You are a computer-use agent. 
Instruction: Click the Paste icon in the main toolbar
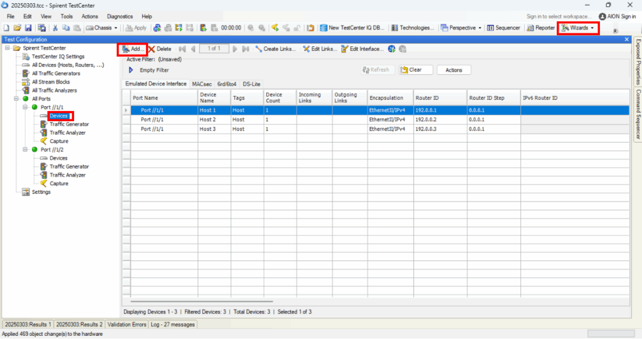tap(77, 28)
